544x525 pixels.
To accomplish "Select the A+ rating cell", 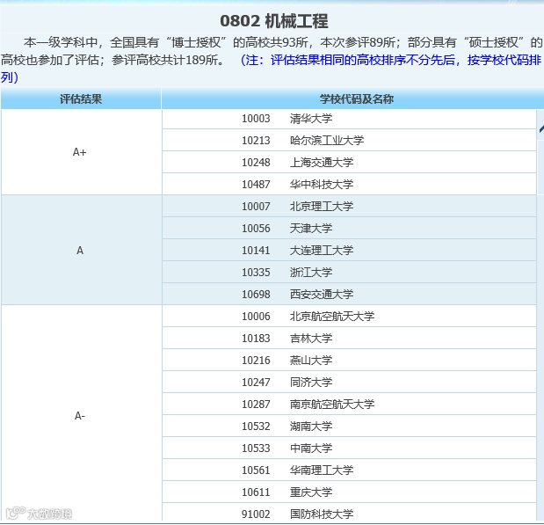I will point(81,152).
